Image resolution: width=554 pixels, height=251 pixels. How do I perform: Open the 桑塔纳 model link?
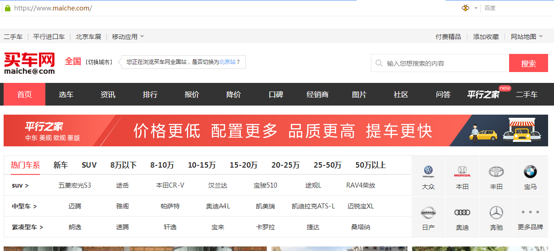[x=361, y=227]
